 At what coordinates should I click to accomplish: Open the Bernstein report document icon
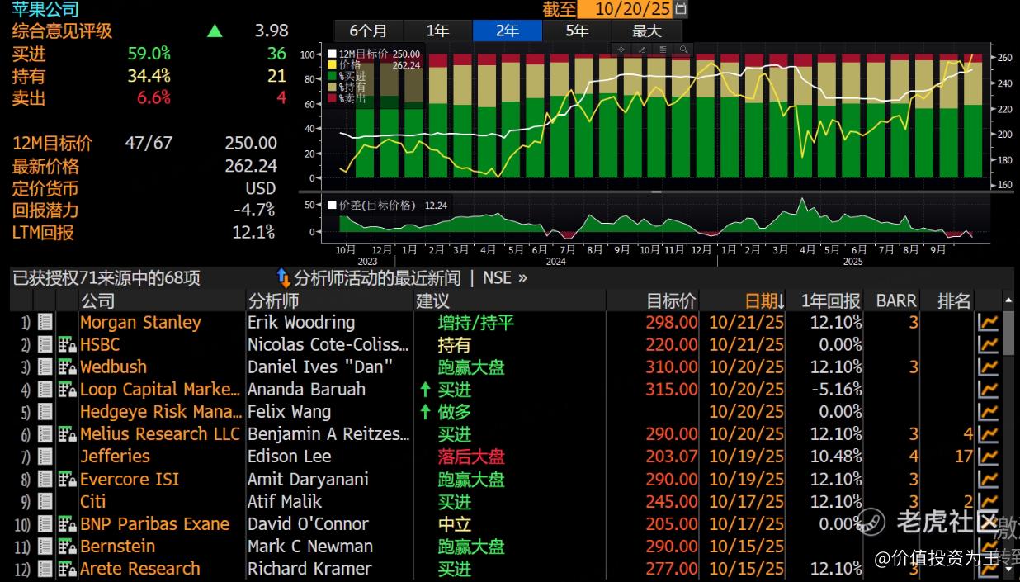45,546
